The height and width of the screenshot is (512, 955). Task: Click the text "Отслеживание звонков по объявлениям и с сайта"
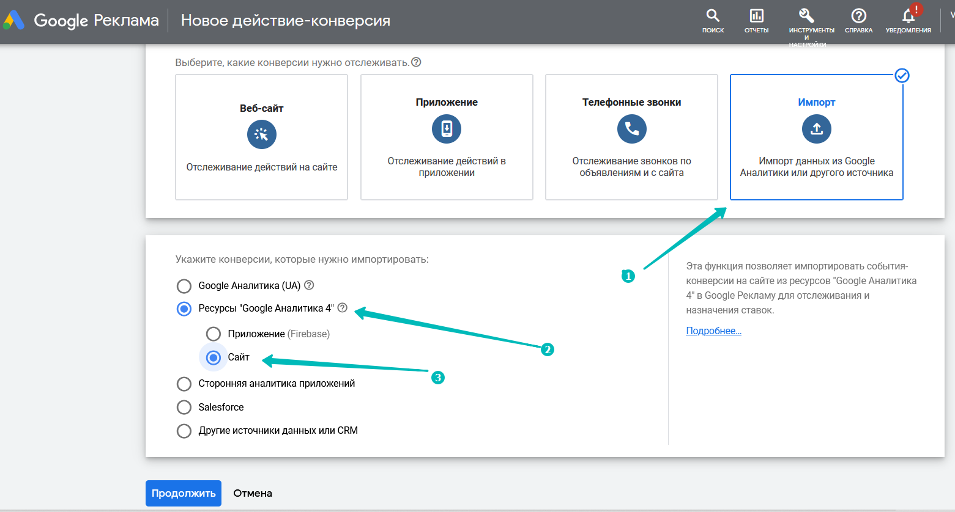click(632, 167)
